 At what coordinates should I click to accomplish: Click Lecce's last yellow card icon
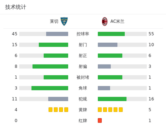66,110
